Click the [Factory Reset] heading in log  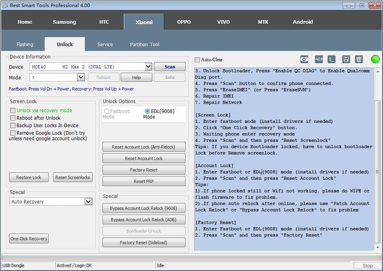(215, 222)
